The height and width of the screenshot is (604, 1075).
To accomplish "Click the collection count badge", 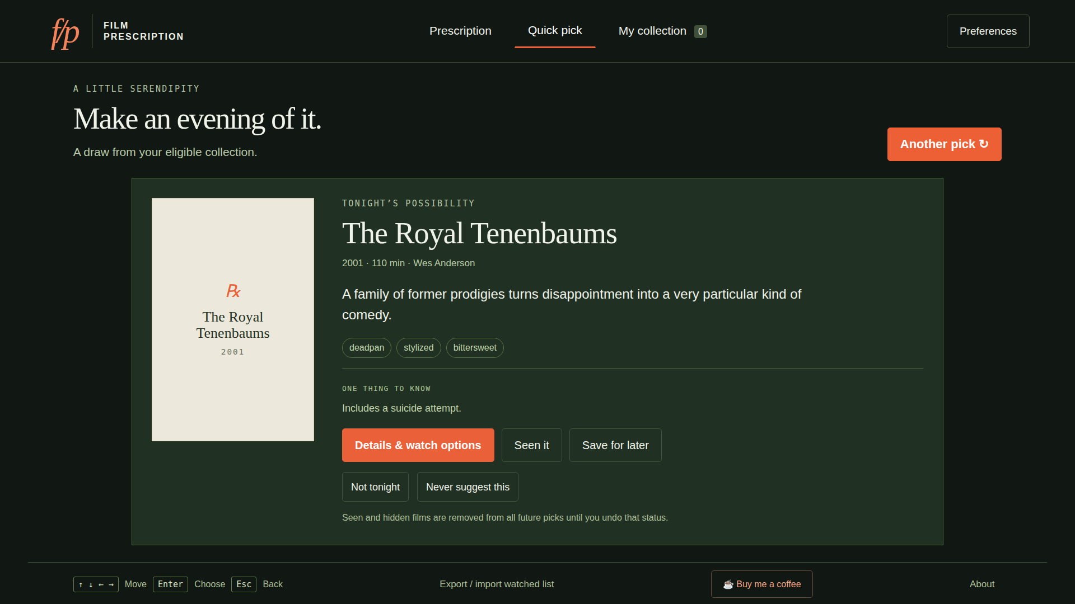I will click(700, 31).
